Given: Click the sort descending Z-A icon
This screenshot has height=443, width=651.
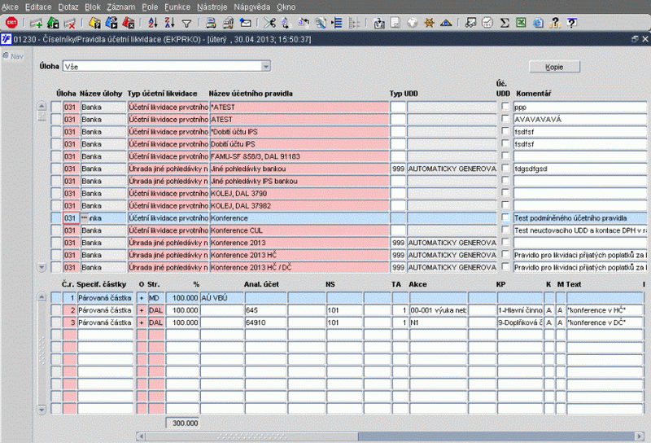Looking at the screenshot, I should coord(170,23).
